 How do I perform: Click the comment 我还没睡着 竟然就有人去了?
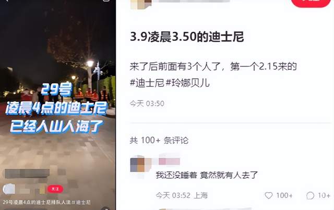coord(207,175)
